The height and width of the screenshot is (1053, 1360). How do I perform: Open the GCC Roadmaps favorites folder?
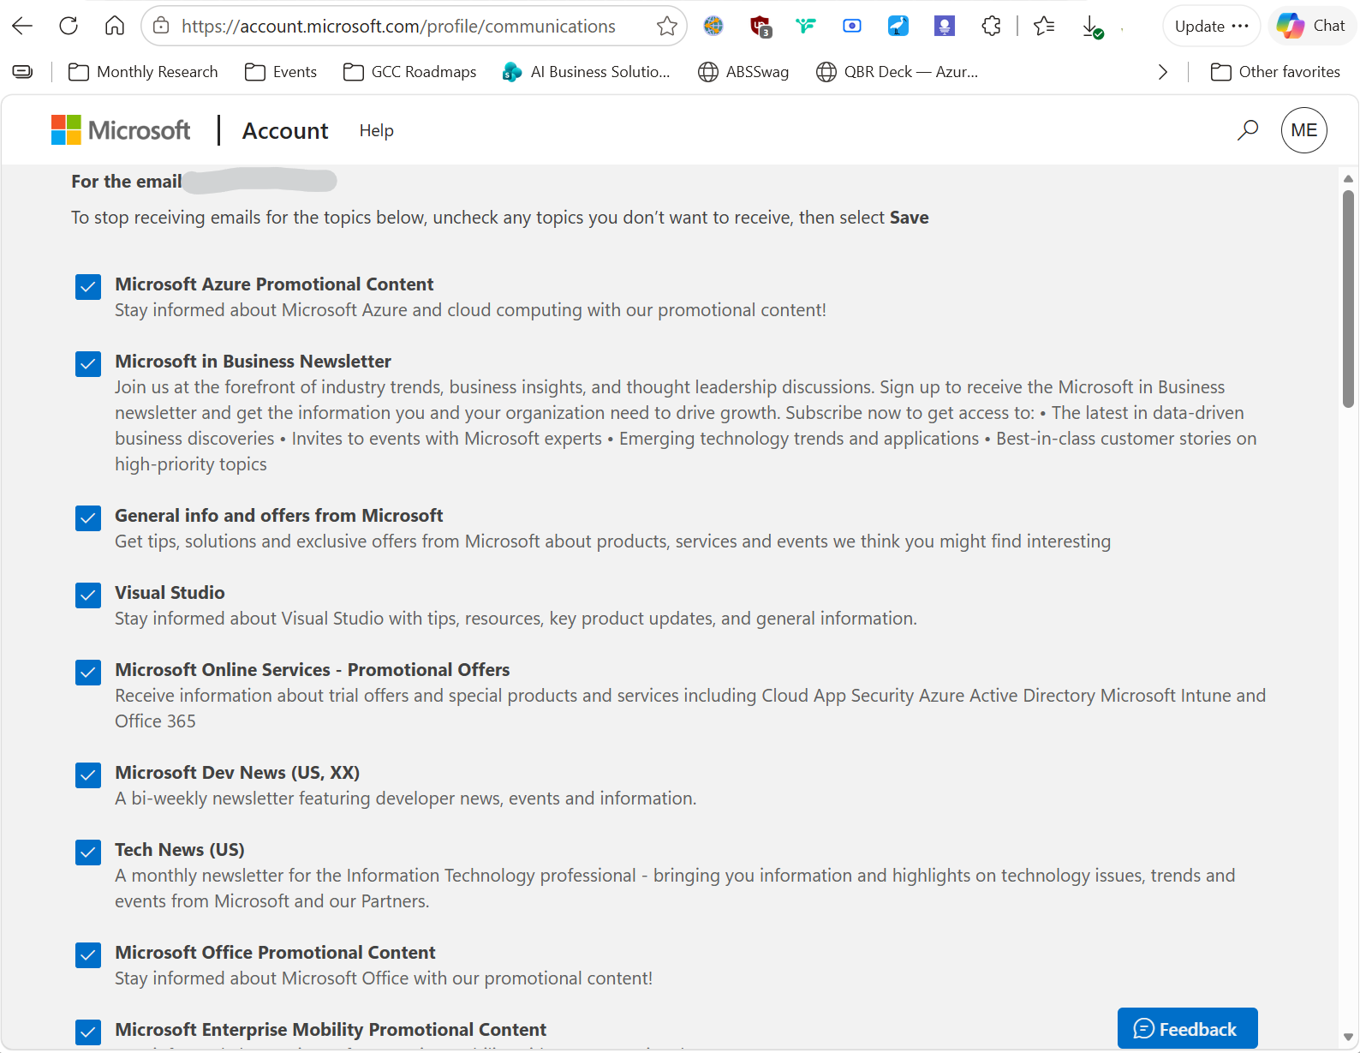pyautogui.click(x=409, y=72)
